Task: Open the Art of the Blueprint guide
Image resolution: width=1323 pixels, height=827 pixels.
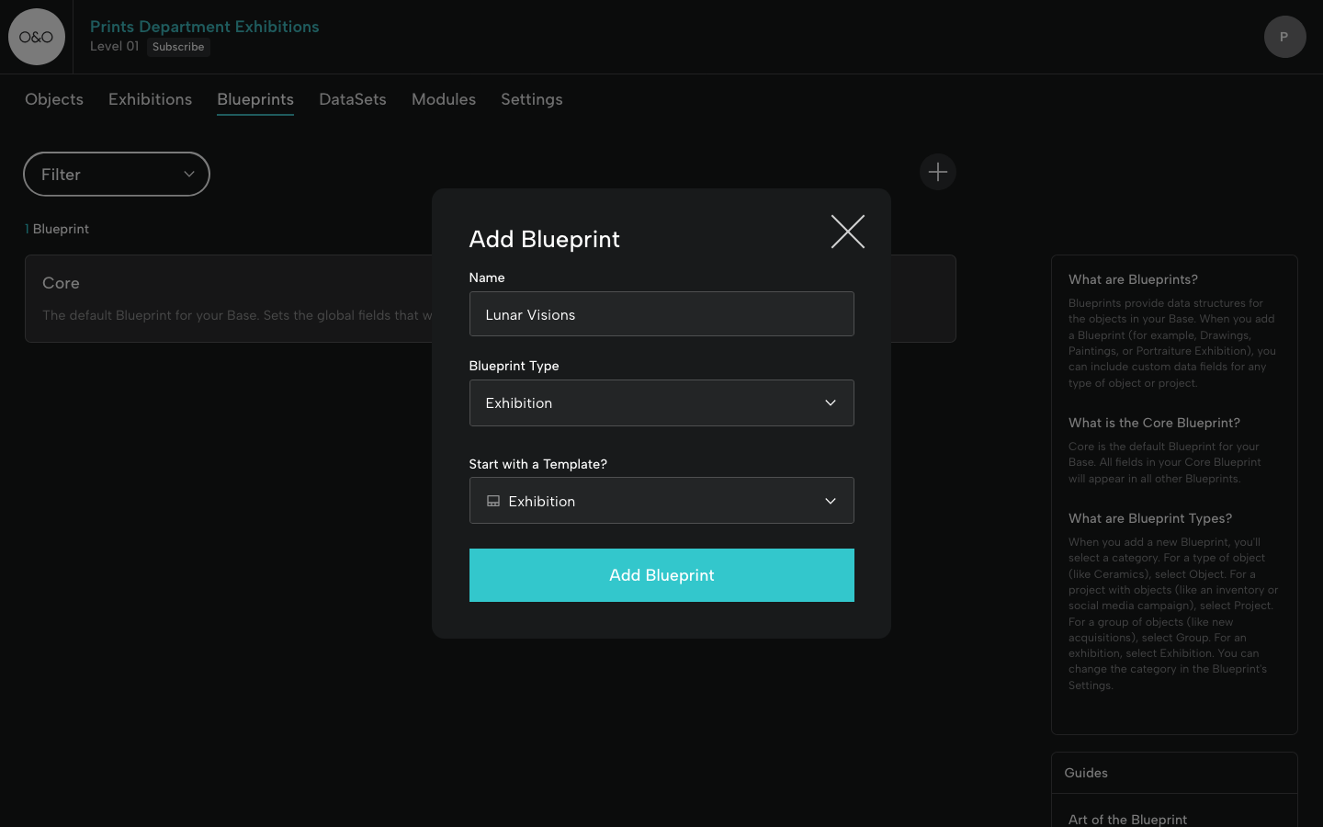Action: point(1127,819)
